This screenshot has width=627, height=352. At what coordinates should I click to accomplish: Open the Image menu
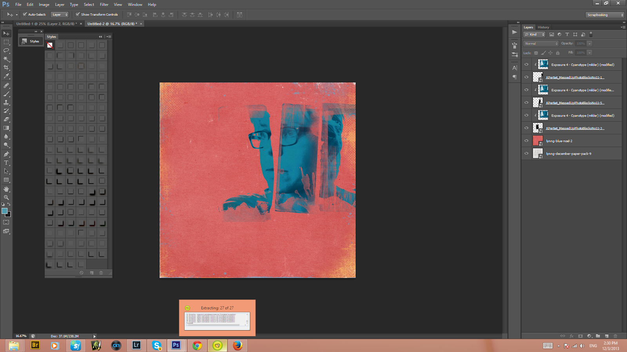click(44, 5)
